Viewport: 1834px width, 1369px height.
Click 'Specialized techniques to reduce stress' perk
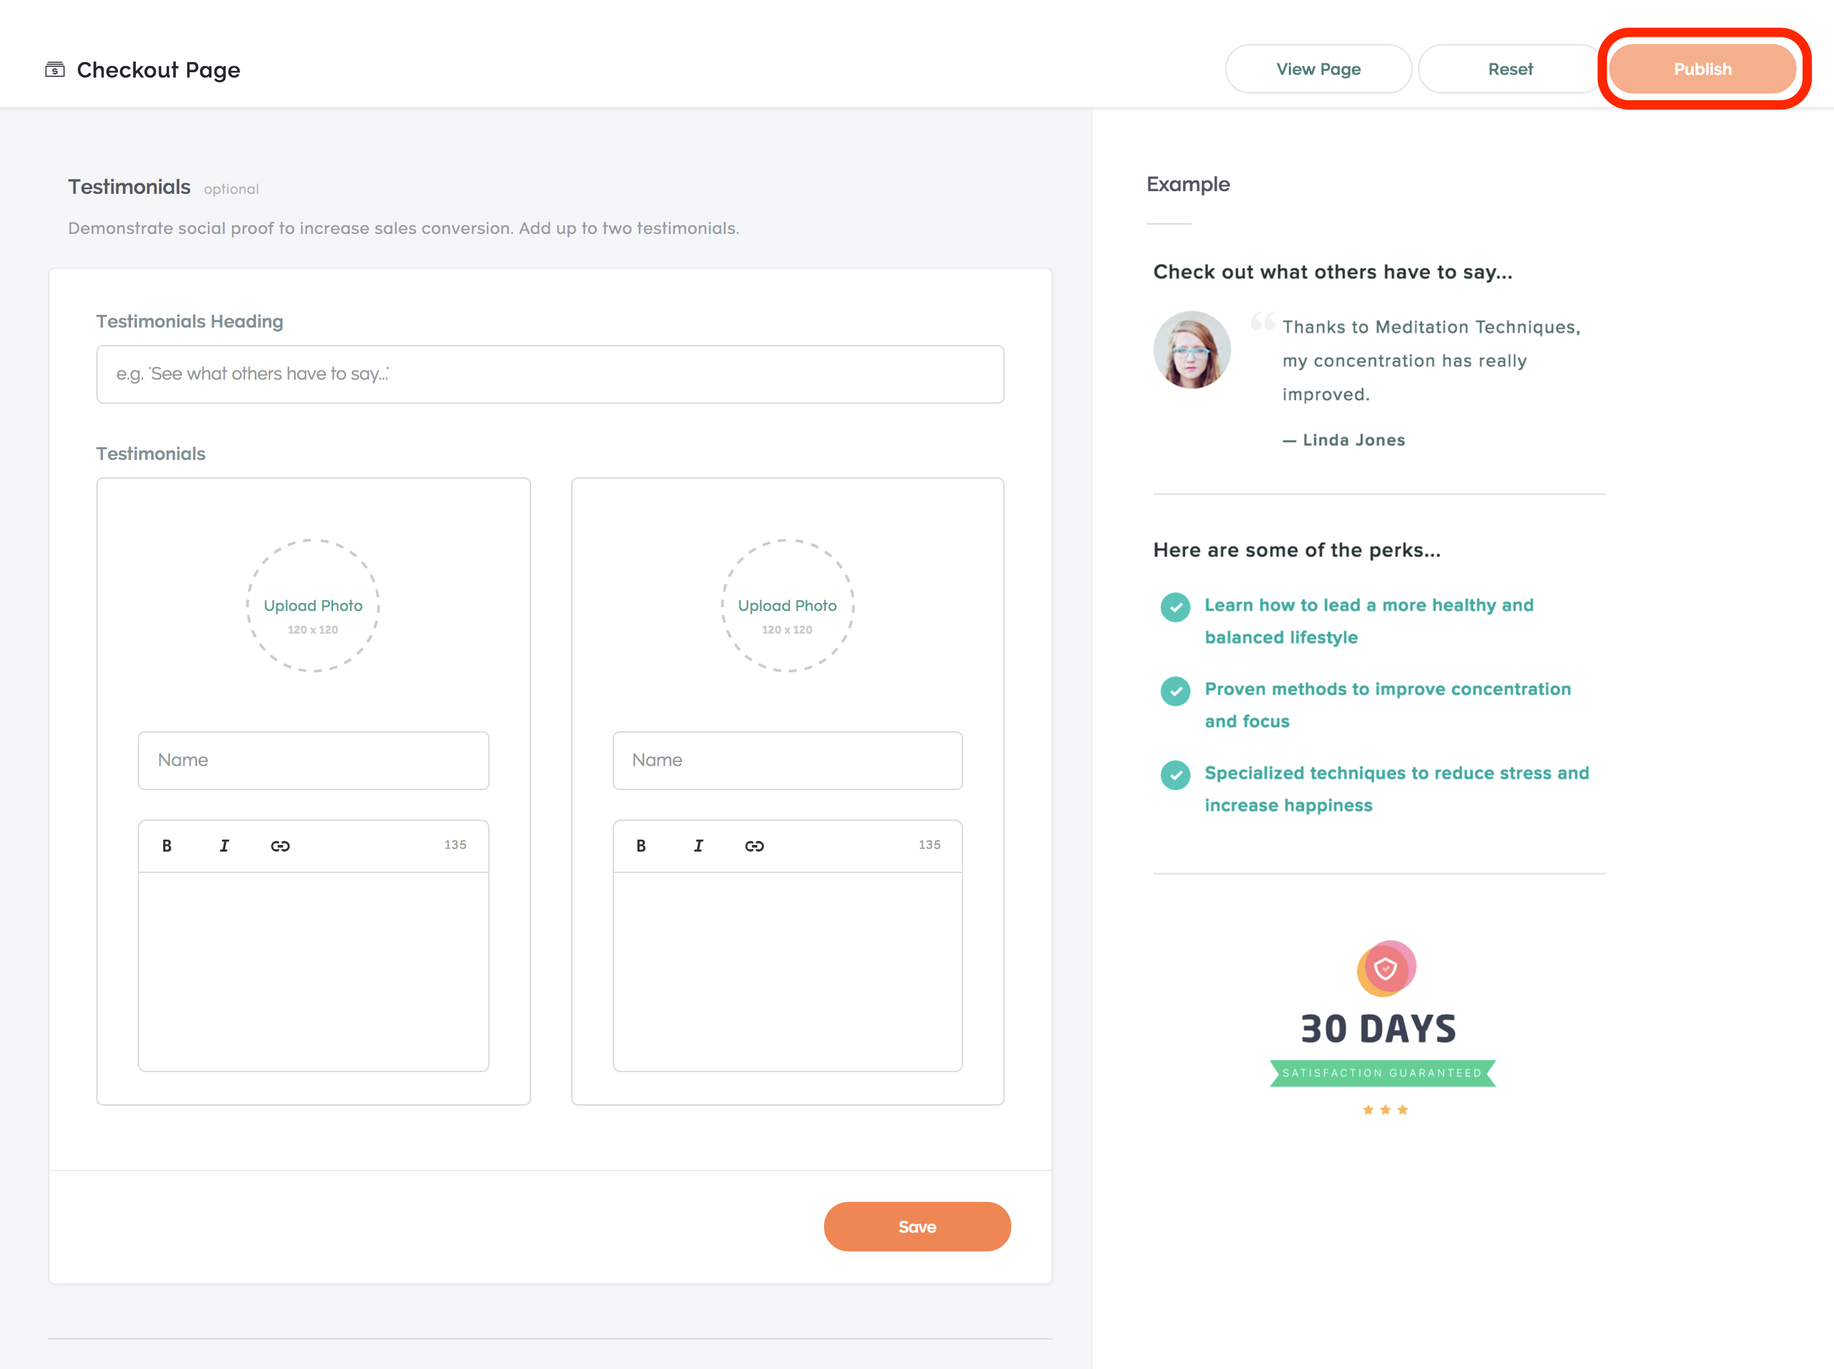(x=1396, y=788)
